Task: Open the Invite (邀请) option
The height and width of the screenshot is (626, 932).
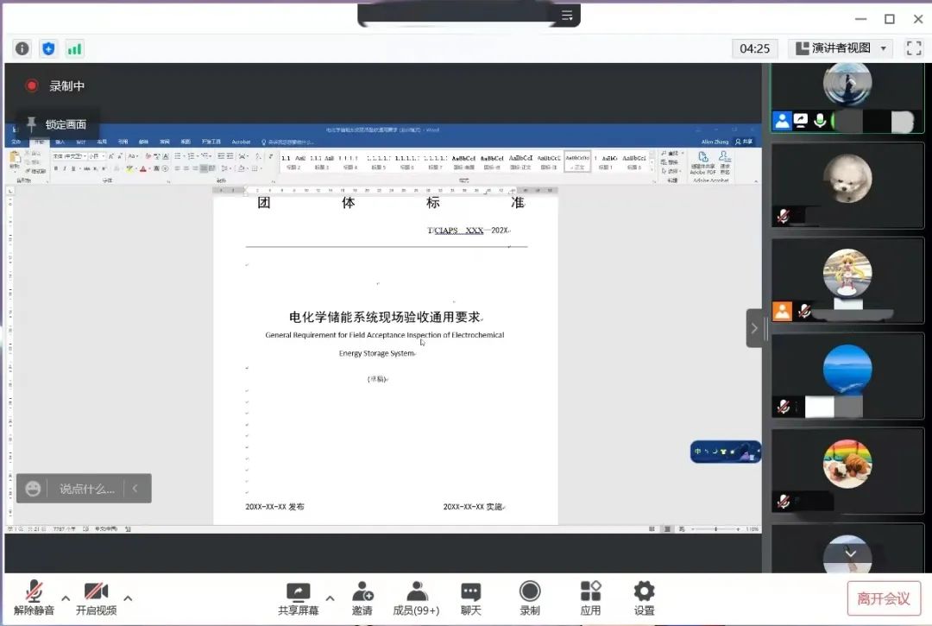Action: (x=362, y=598)
